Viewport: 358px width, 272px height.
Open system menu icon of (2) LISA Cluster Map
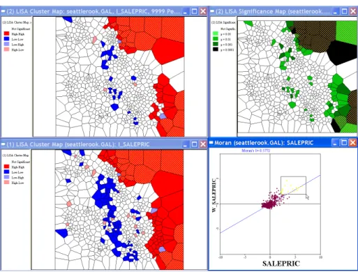pos(3,11)
